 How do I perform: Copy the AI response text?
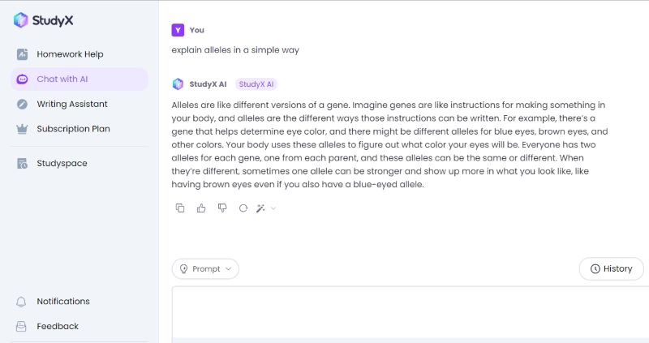180,208
